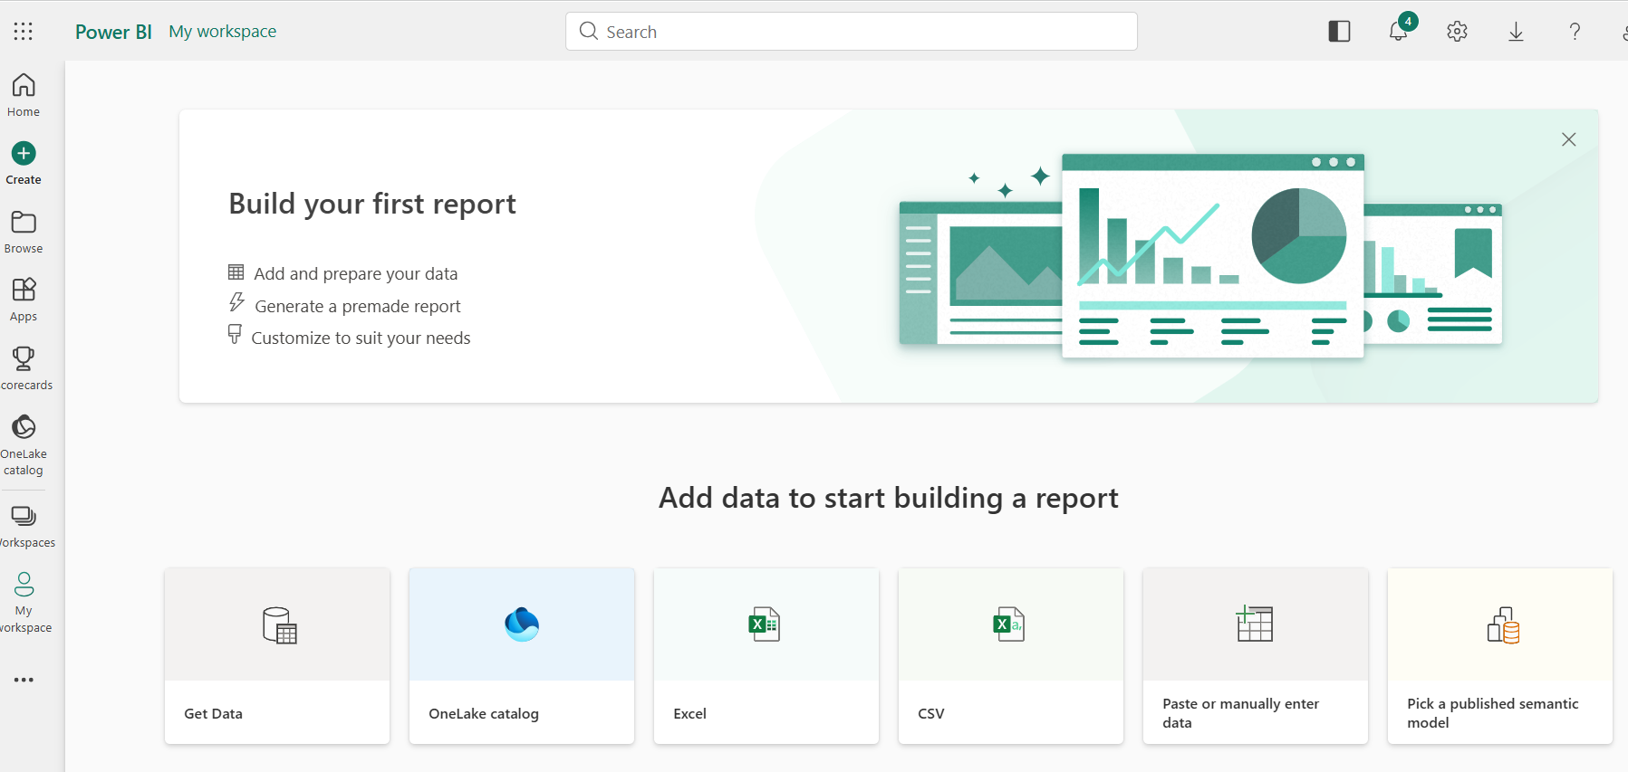Open Apps in the navigation pane
Screen dimensions: 1628x772
(x=24, y=300)
